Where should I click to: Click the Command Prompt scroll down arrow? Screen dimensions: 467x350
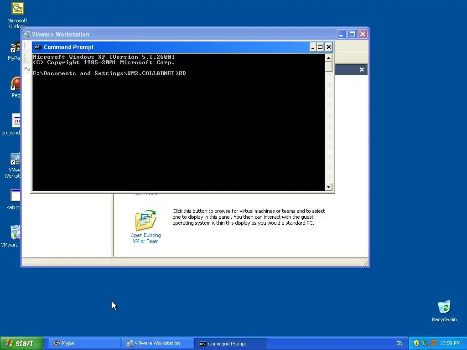328,187
